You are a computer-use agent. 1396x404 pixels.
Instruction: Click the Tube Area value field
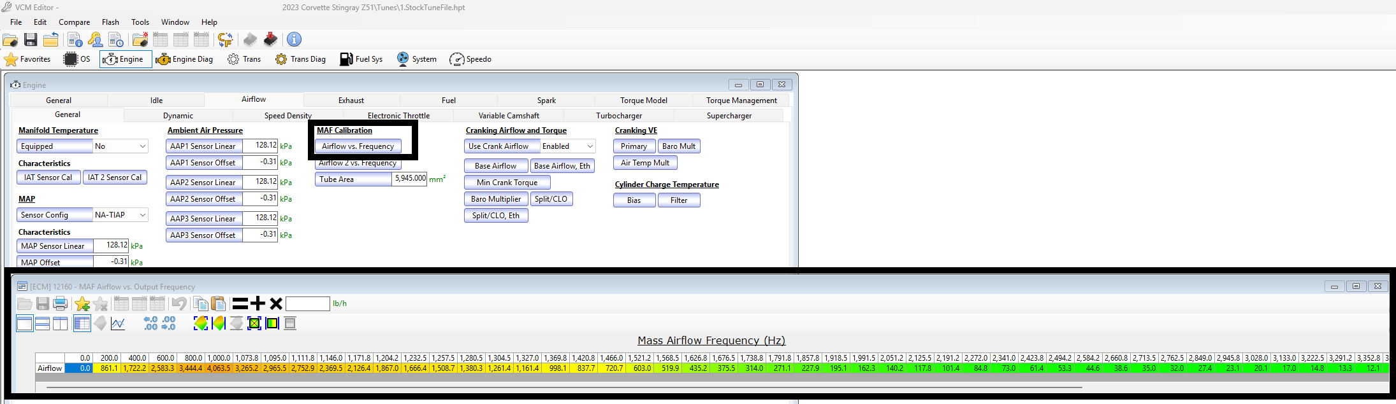coord(409,179)
